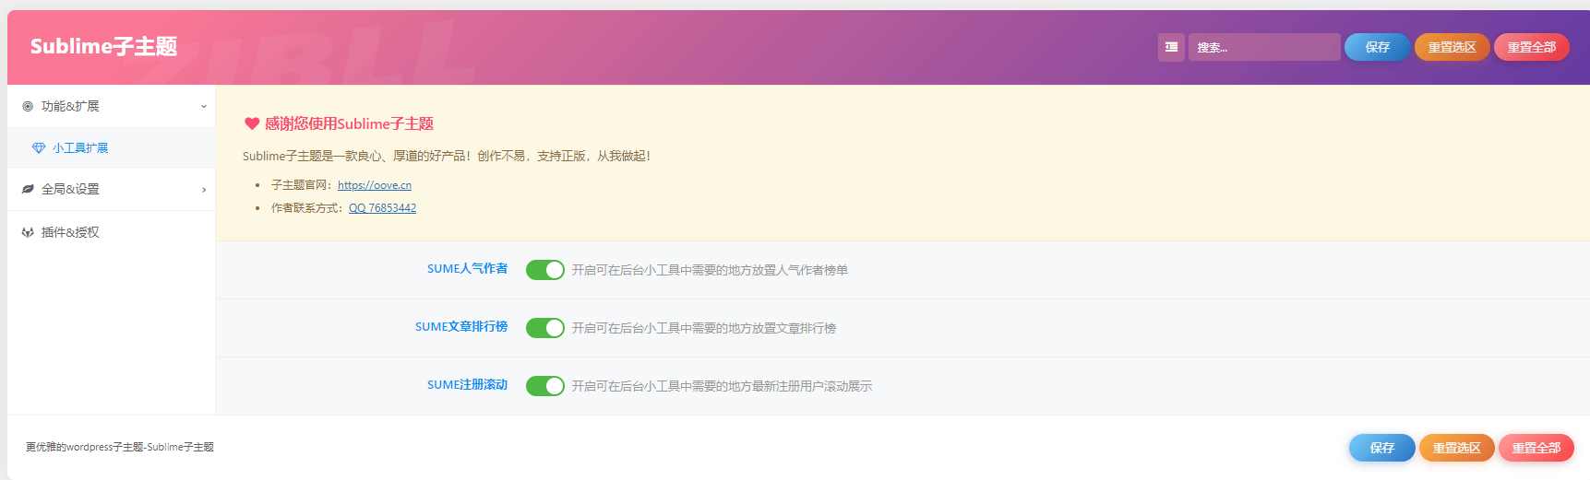
Task: Toggle the SUME人气作者 switch
Action: tap(545, 270)
